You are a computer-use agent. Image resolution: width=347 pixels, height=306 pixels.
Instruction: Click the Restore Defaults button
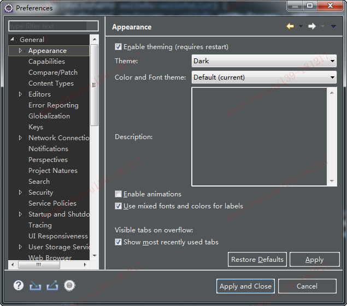[x=257, y=260]
